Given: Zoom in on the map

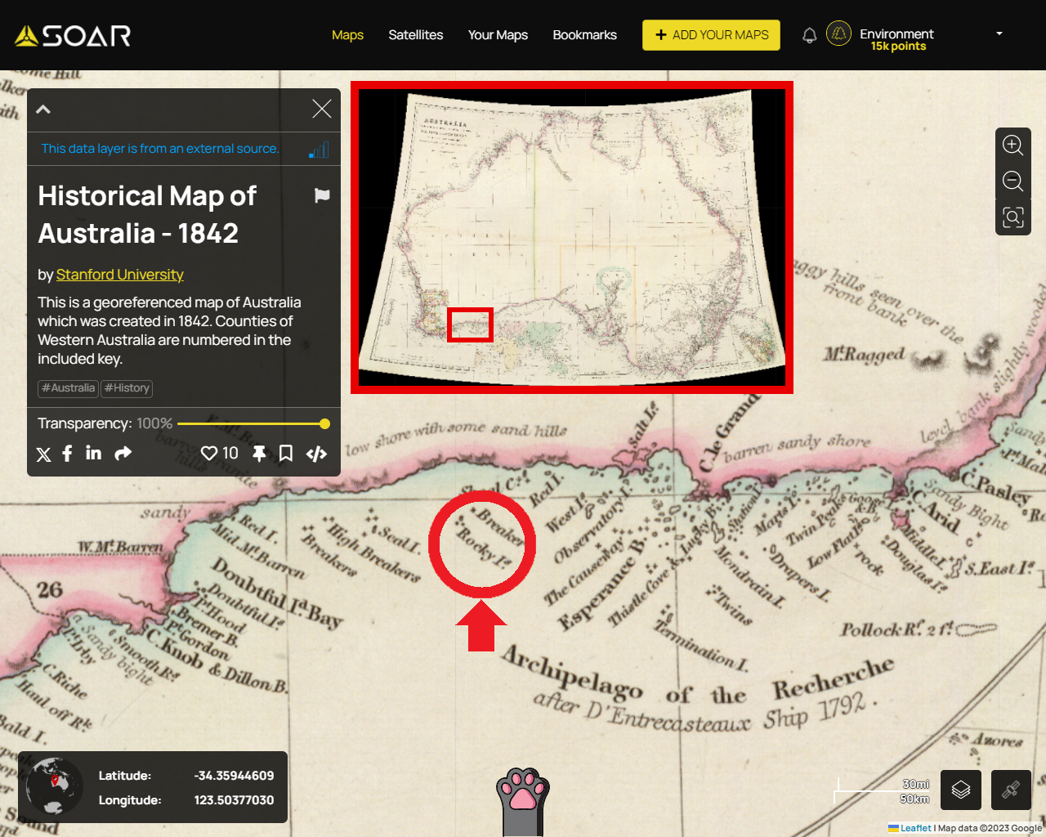Looking at the screenshot, I should [x=1013, y=145].
